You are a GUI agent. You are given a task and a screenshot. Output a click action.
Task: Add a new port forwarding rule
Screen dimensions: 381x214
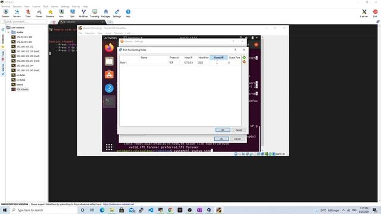pyautogui.click(x=244, y=58)
